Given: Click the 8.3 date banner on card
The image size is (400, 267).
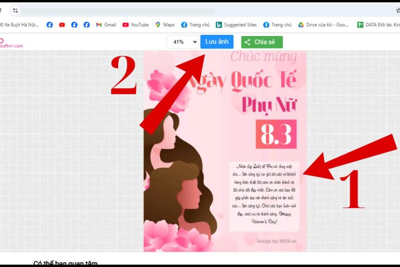Looking at the screenshot, I should point(276,134).
